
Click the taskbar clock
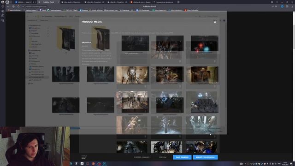pos(285,164)
